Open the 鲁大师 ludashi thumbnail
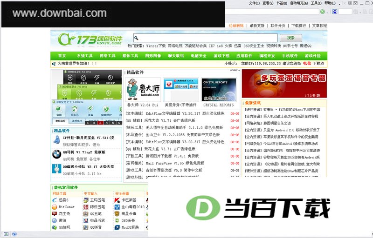The width and height of the screenshot is (373, 238). tap(143, 90)
